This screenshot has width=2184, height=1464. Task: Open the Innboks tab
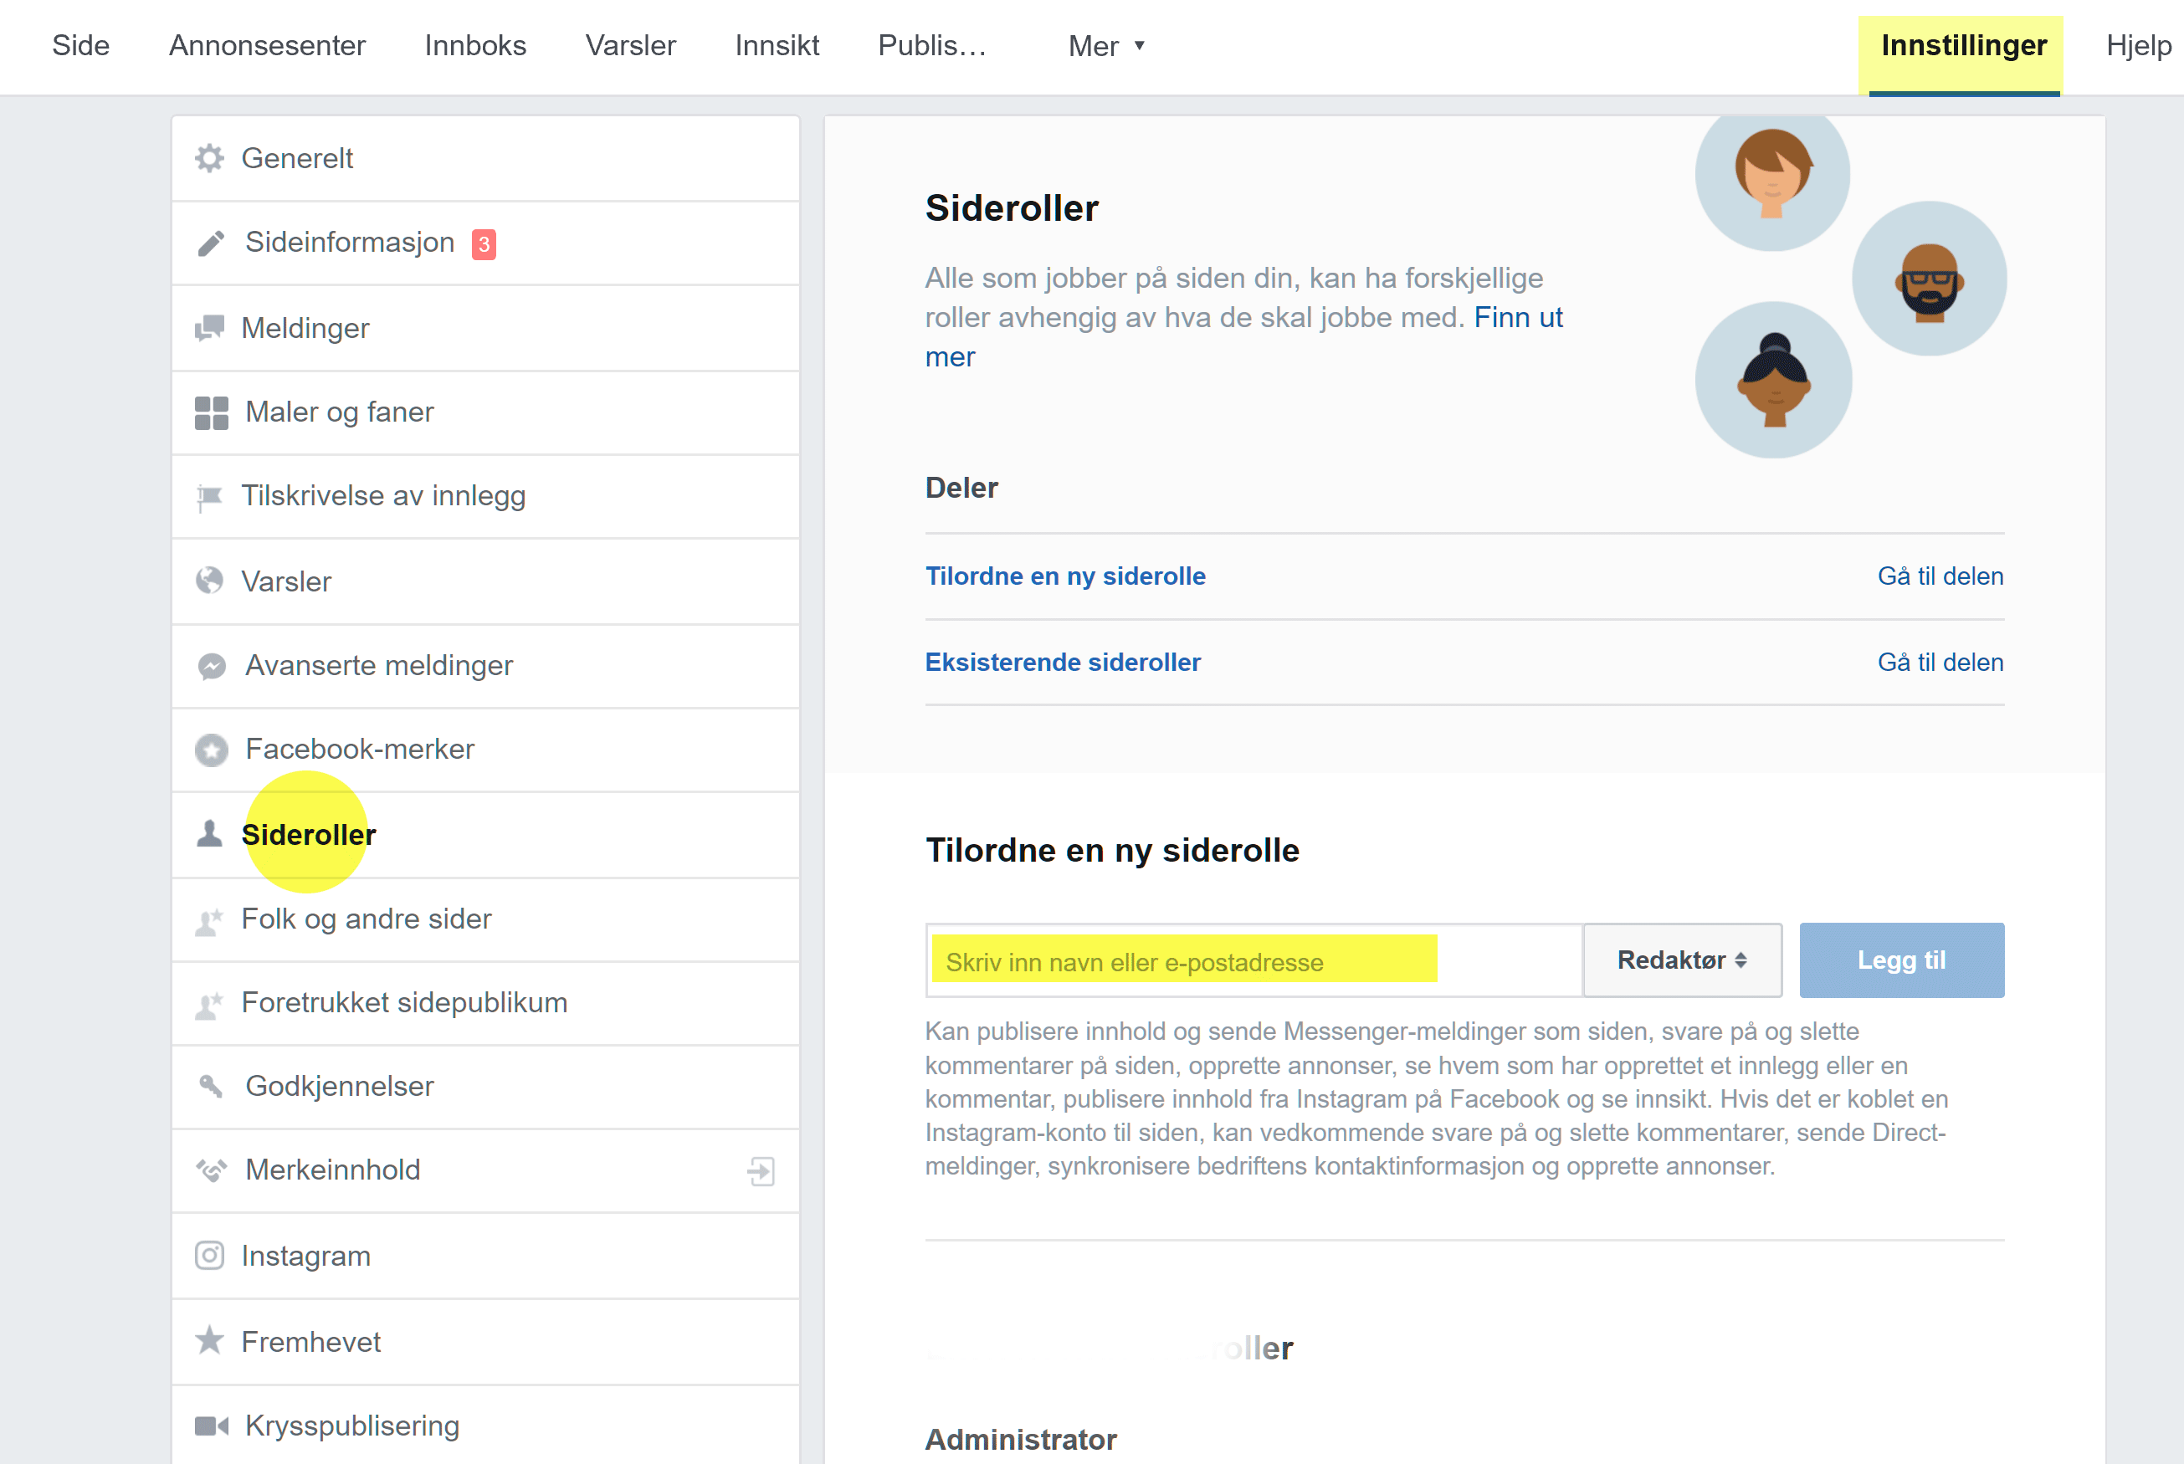475,45
